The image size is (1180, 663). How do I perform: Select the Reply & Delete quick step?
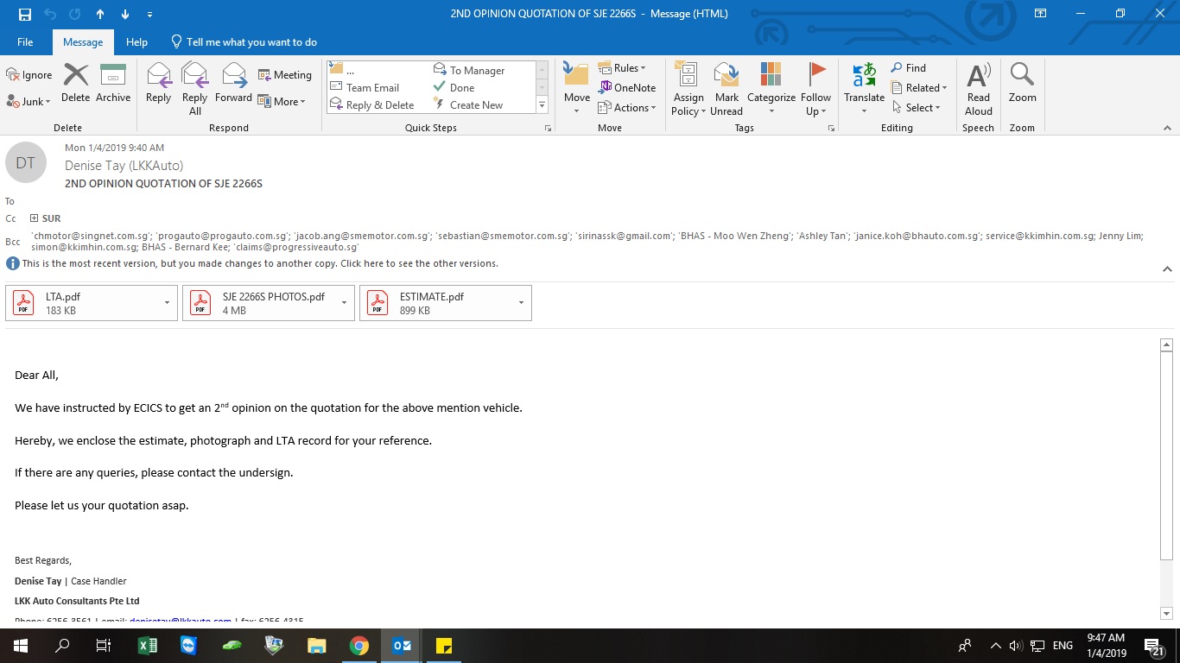click(372, 105)
